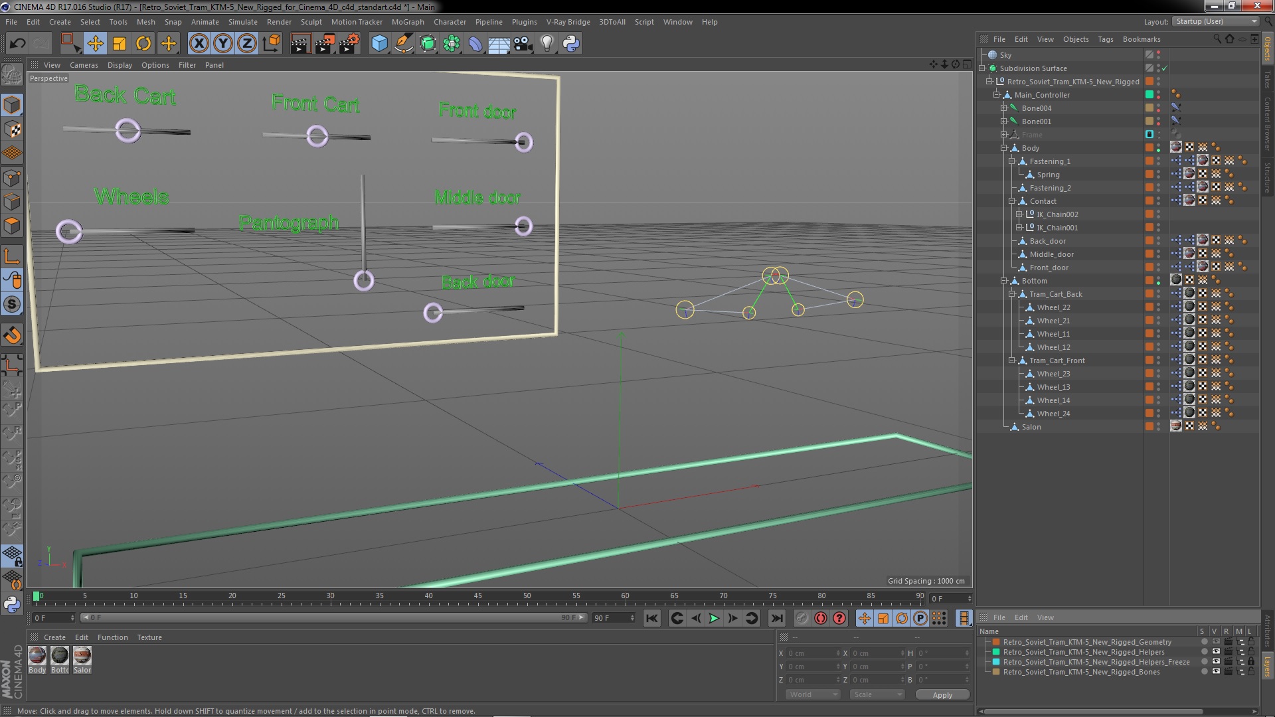Enable Snap icon in left toolbar
The width and height of the screenshot is (1275, 717).
tap(12, 305)
